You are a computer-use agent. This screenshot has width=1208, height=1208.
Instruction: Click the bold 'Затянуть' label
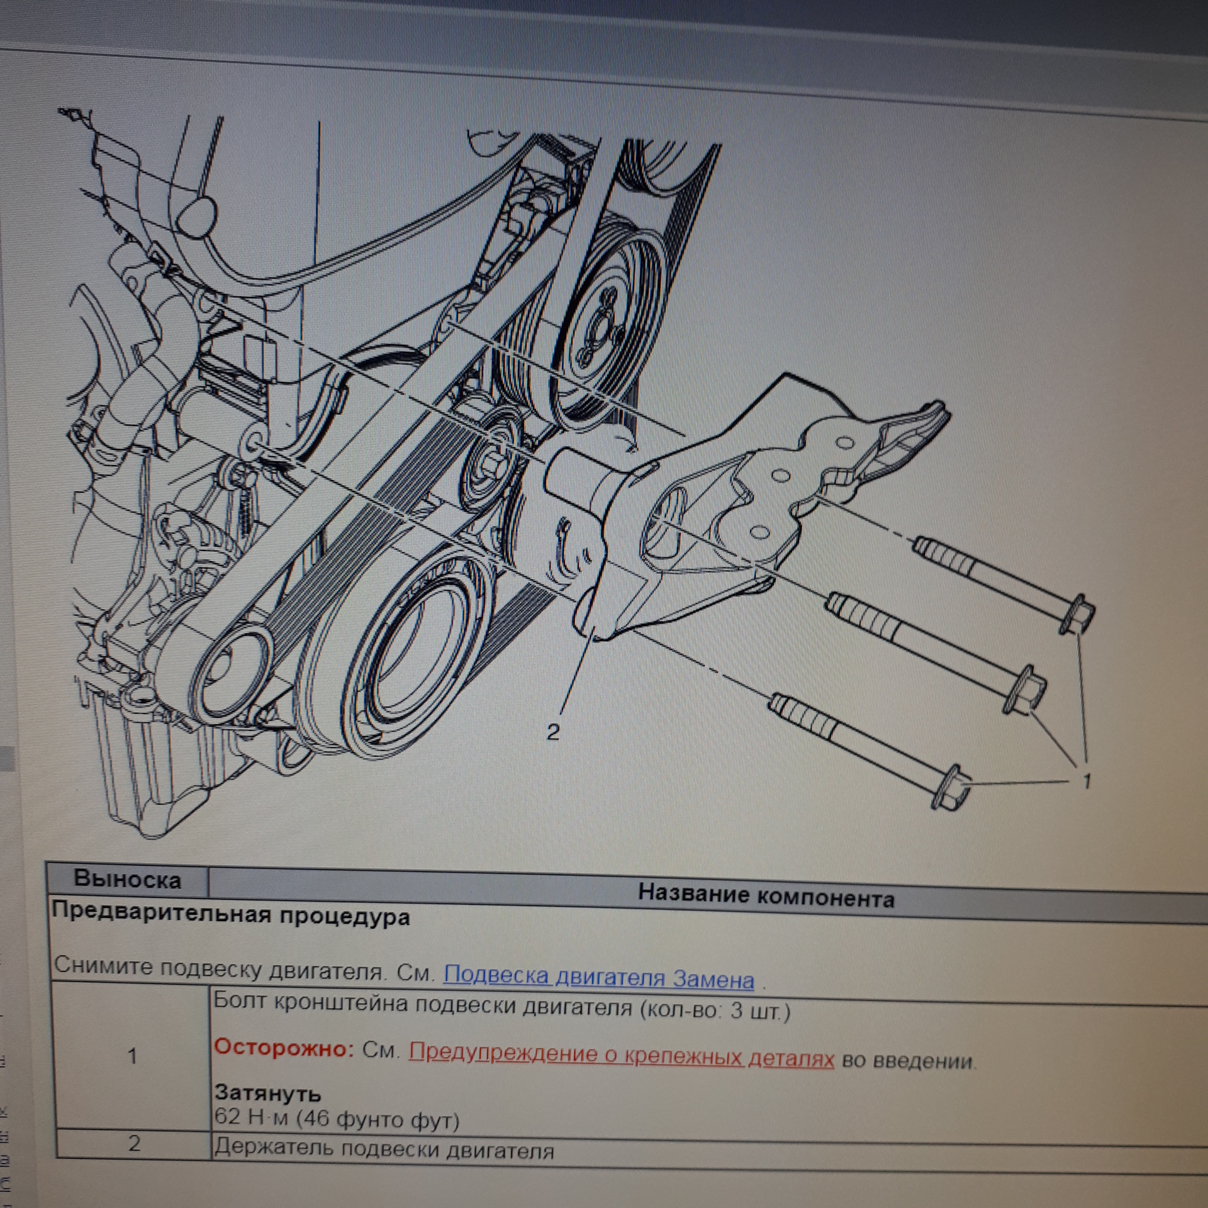tap(268, 1093)
